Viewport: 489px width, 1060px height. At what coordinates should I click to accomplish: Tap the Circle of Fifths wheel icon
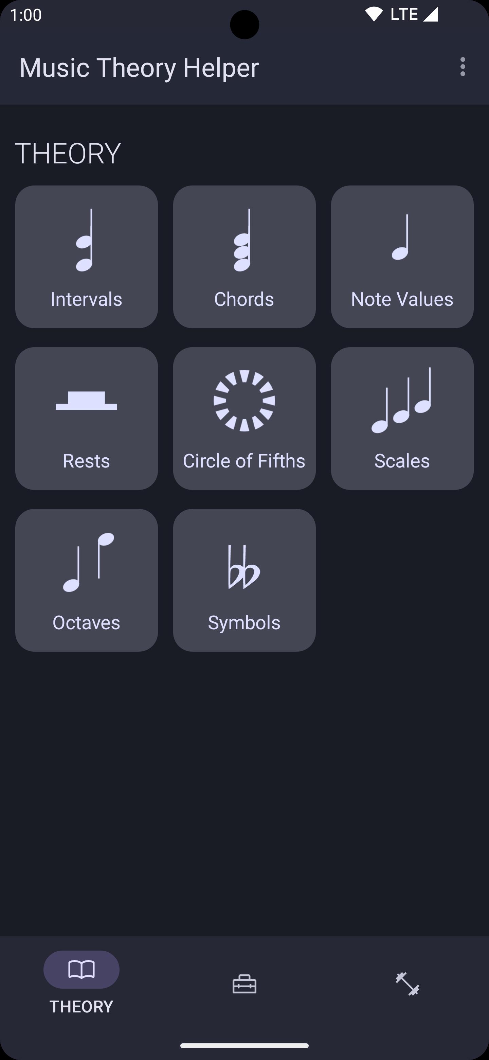(x=244, y=400)
